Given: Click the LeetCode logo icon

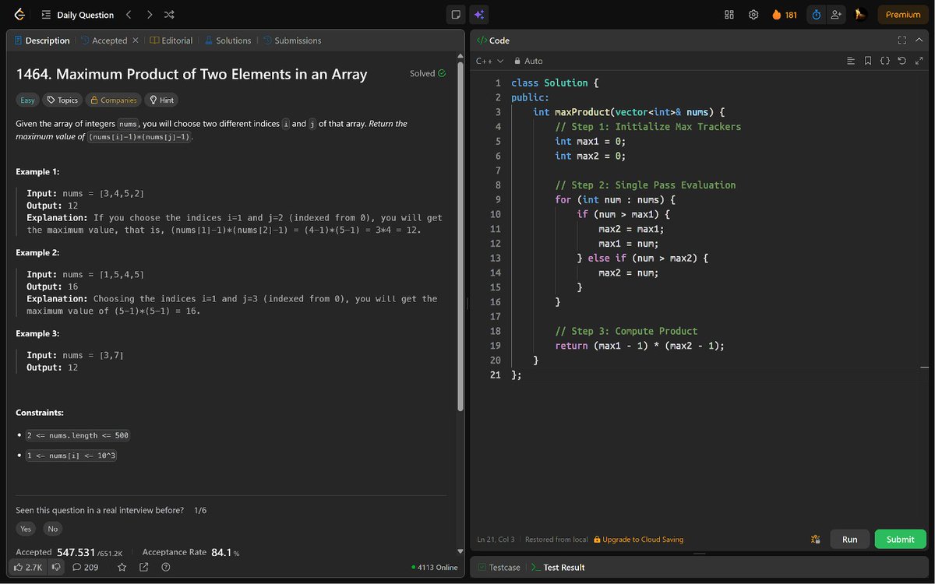Looking at the screenshot, I should pyautogui.click(x=19, y=15).
